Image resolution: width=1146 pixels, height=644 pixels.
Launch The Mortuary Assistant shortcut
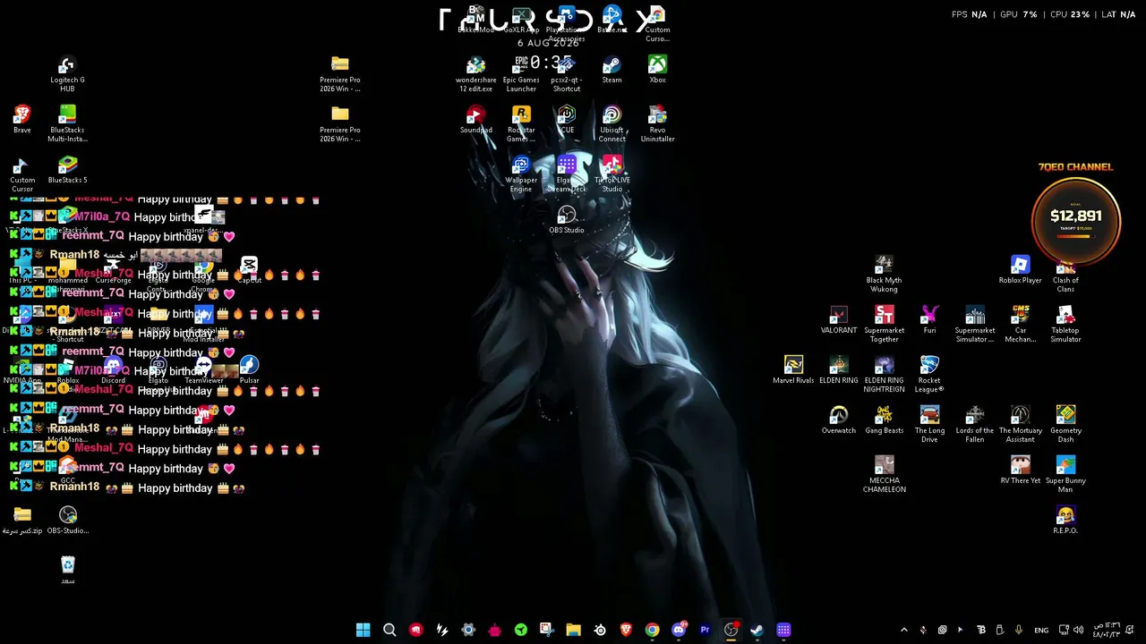click(x=1020, y=425)
